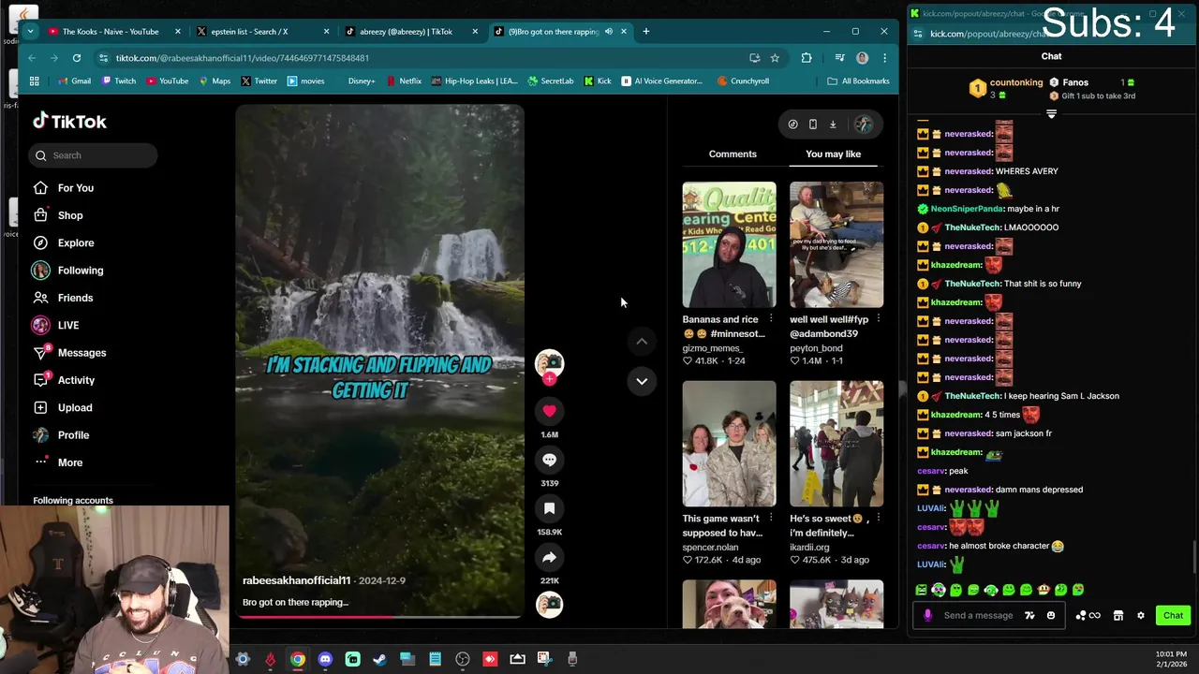Like the video with the heart icon
This screenshot has width=1199, height=674.
pyautogui.click(x=549, y=411)
